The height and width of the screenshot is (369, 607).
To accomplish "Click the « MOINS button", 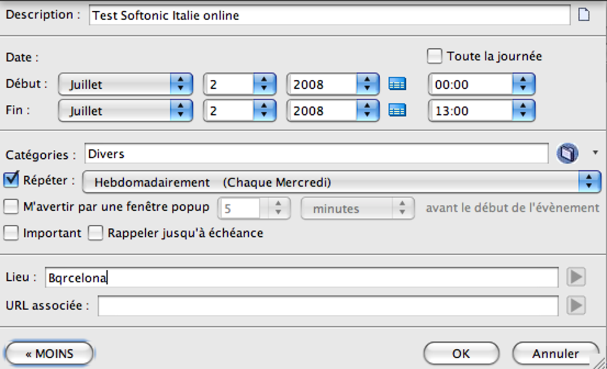I will point(49,354).
